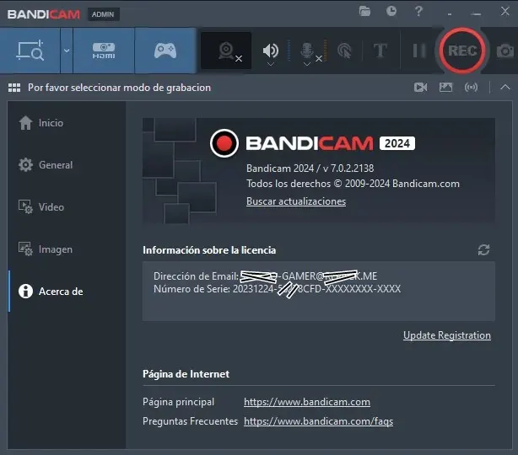The height and width of the screenshot is (455, 518).
Task: Click the pause recording button
Action: [x=419, y=51]
